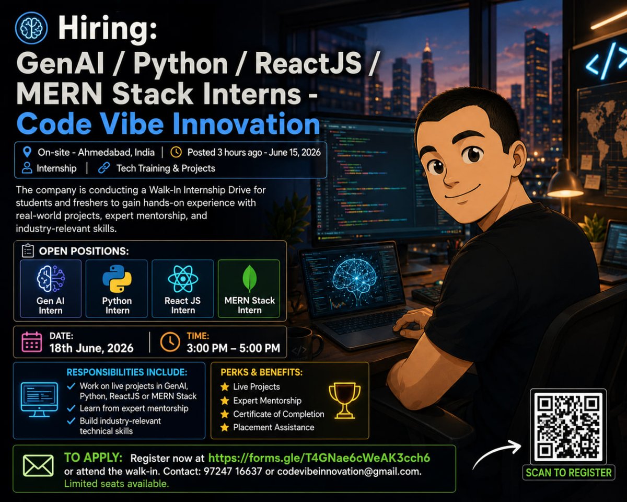Click Posted 3 hours ago - June 15, 2026
The image size is (627, 502).
click(x=253, y=153)
